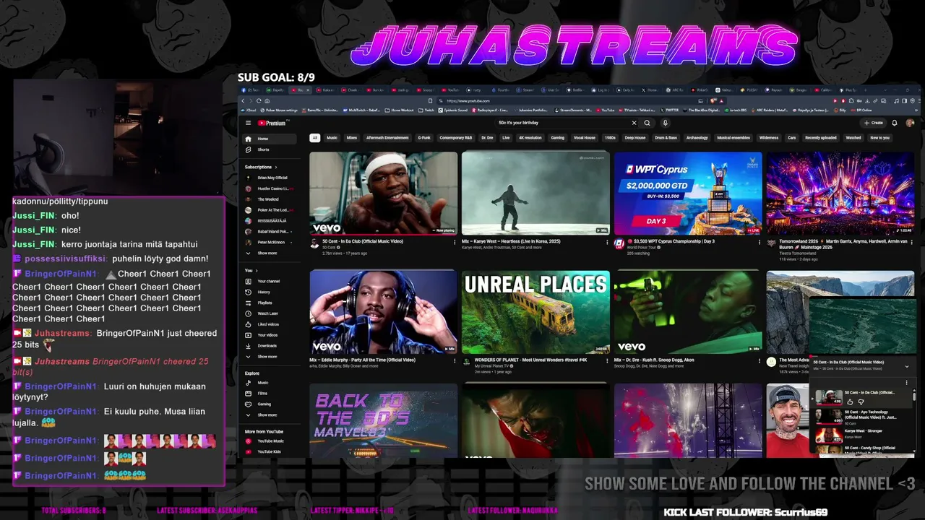Click the magnifier search button
Viewport: 925px width, 520px height.
click(x=647, y=123)
